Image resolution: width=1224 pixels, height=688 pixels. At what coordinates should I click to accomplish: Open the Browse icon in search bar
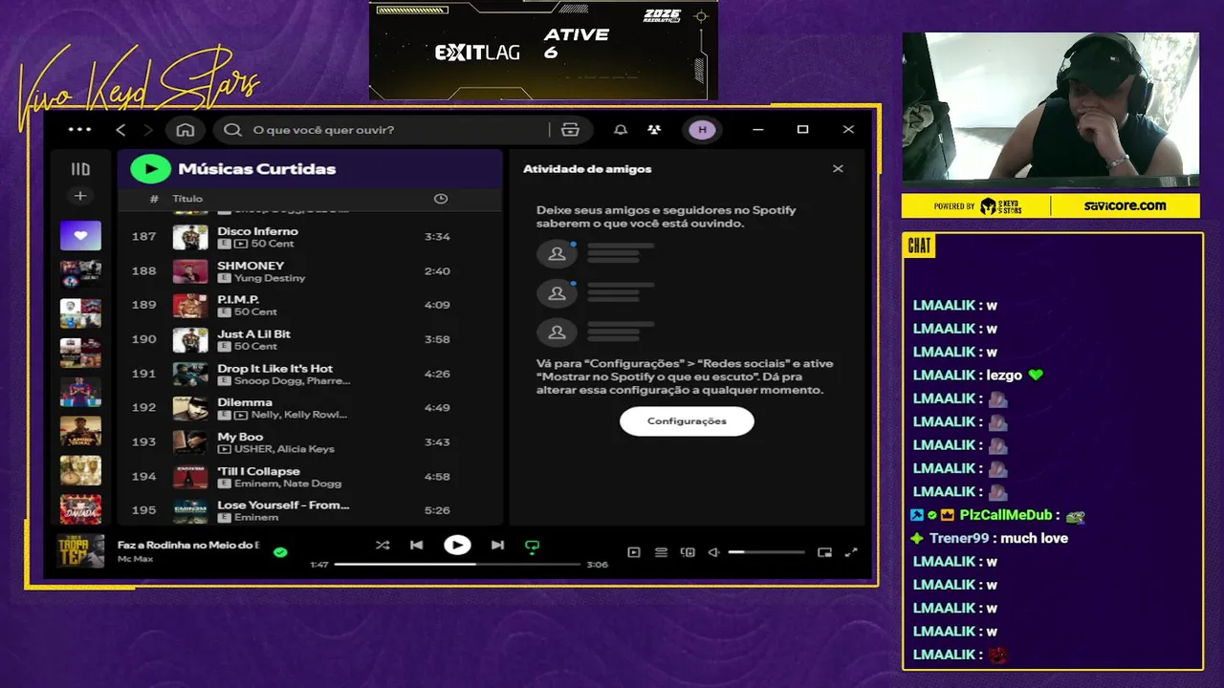tap(570, 130)
